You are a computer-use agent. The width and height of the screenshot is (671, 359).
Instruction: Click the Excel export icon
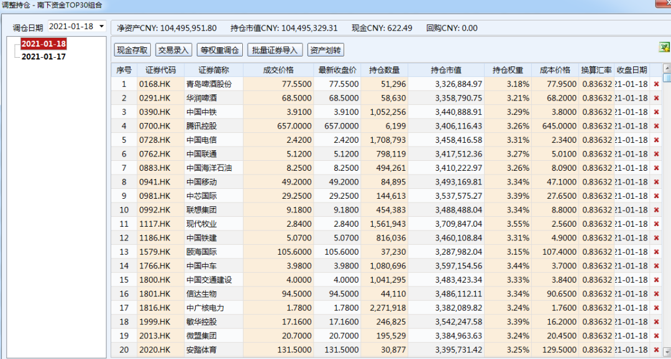tap(664, 47)
